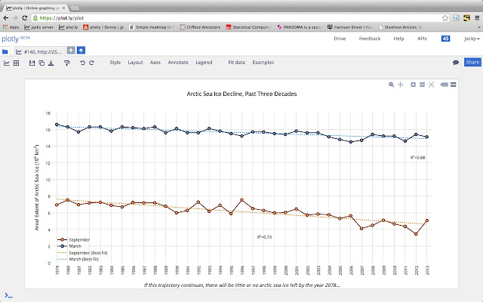Open the Style menu
The height and width of the screenshot is (302, 483).
click(115, 62)
